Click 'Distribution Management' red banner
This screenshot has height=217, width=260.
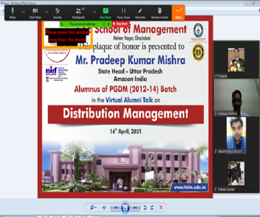coord(126,114)
